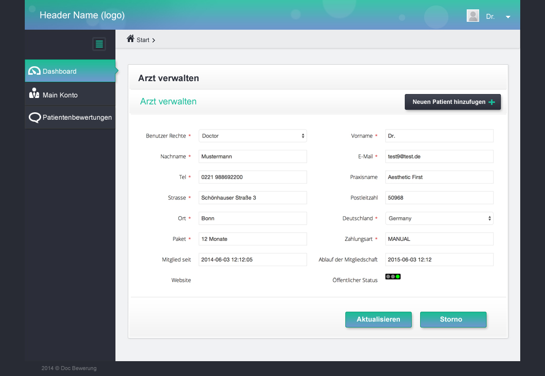Click the Main Konto person icon

pyautogui.click(x=34, y=93)
